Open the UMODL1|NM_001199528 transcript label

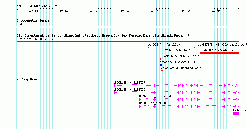(x=129, y=89)
